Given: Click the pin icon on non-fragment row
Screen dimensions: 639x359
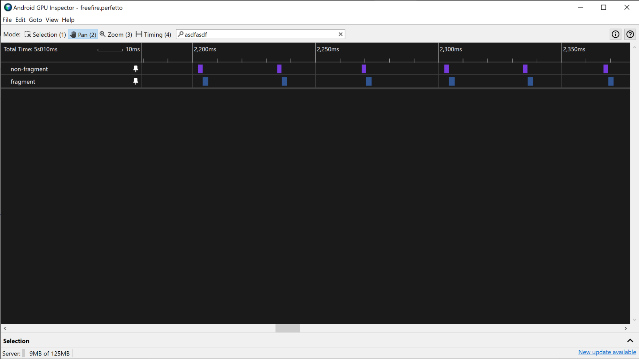Looking at the screenshot, I should [x=136, y=69].
